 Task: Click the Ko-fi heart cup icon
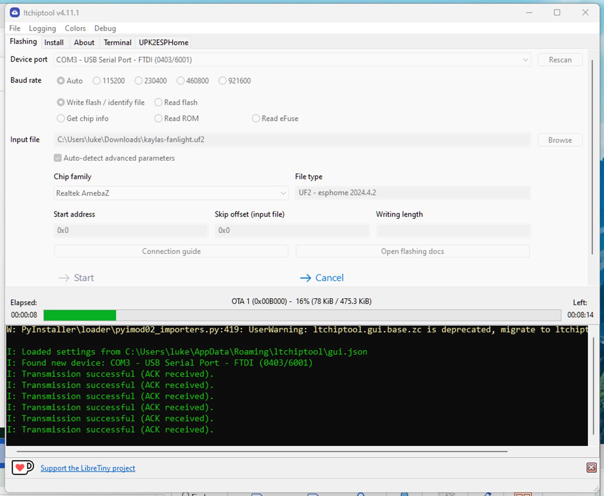tap(23, 468)
